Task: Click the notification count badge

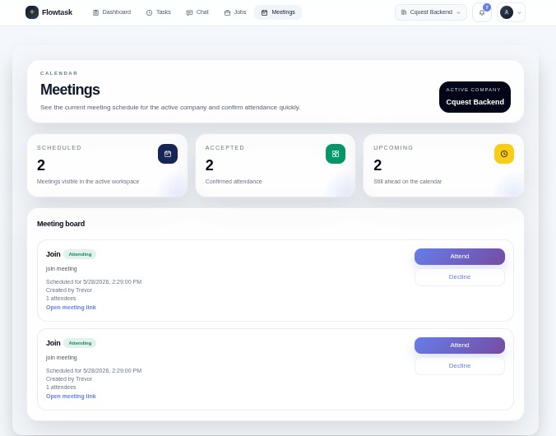Action: (x=487, y=7)
